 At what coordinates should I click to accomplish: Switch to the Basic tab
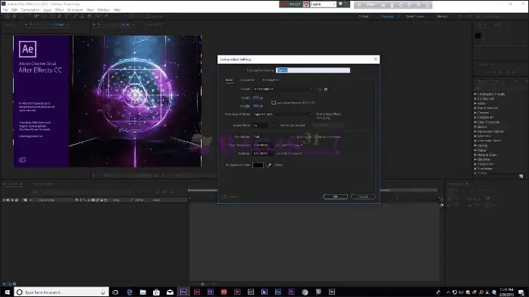pos(229,80)
